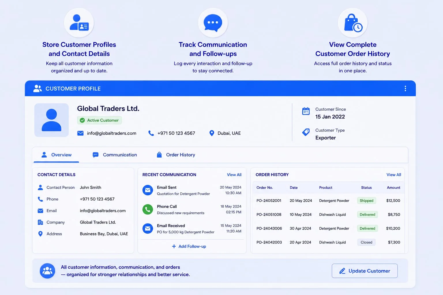This screenshot has height=295, width=443.
Task: Click the Store Customer Profiles person-card icon
Action: point(79,23)
